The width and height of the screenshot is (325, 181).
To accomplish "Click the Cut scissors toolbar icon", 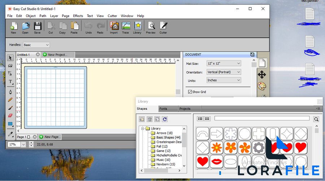I will (x=51, y=28).
